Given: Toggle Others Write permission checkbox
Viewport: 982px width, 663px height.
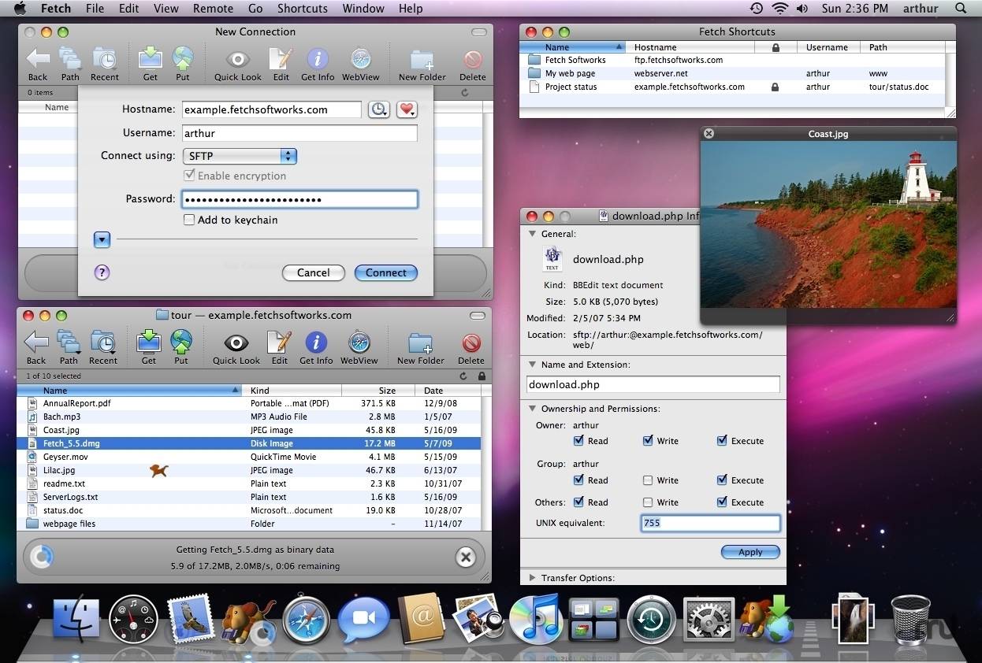Looking at the screenshot, I should [x=648, y=502].
